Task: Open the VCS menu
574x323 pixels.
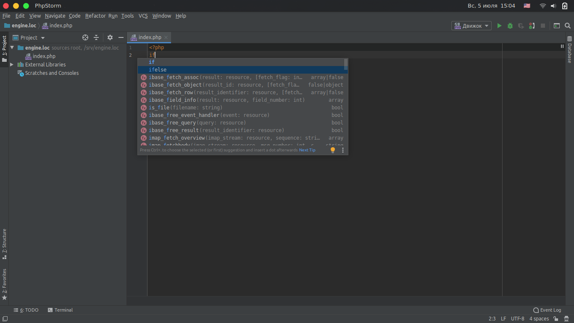Action: coord(143,16)
